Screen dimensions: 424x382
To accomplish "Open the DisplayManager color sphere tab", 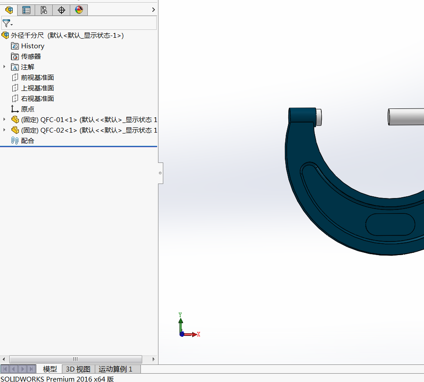I will click(79, 10).
